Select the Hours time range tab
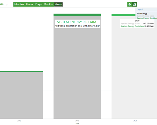The image size is (157, 125). (30, 4)
